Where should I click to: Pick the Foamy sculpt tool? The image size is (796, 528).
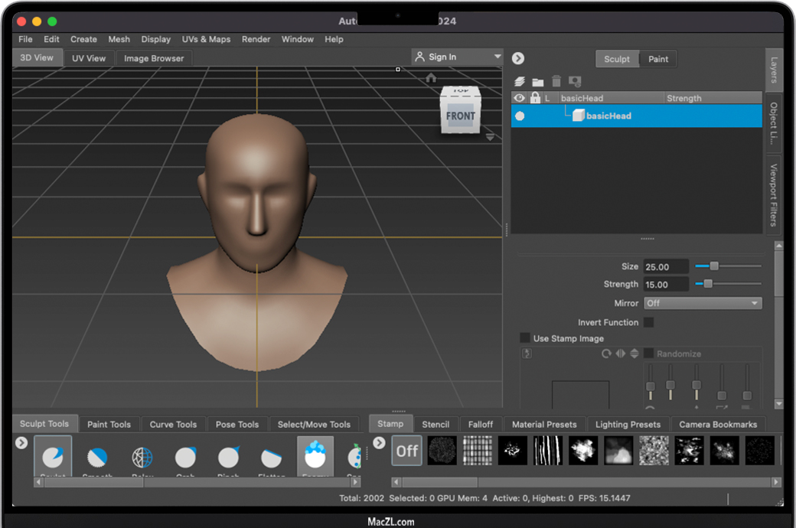click(315, 457)
